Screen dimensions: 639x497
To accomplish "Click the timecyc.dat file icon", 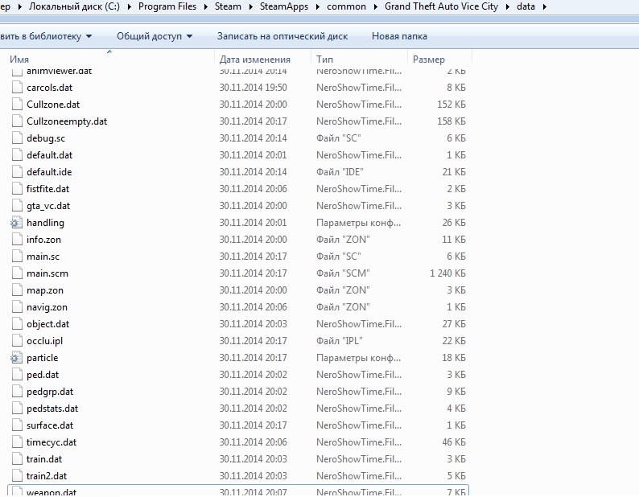I will [x=17, y=442].
